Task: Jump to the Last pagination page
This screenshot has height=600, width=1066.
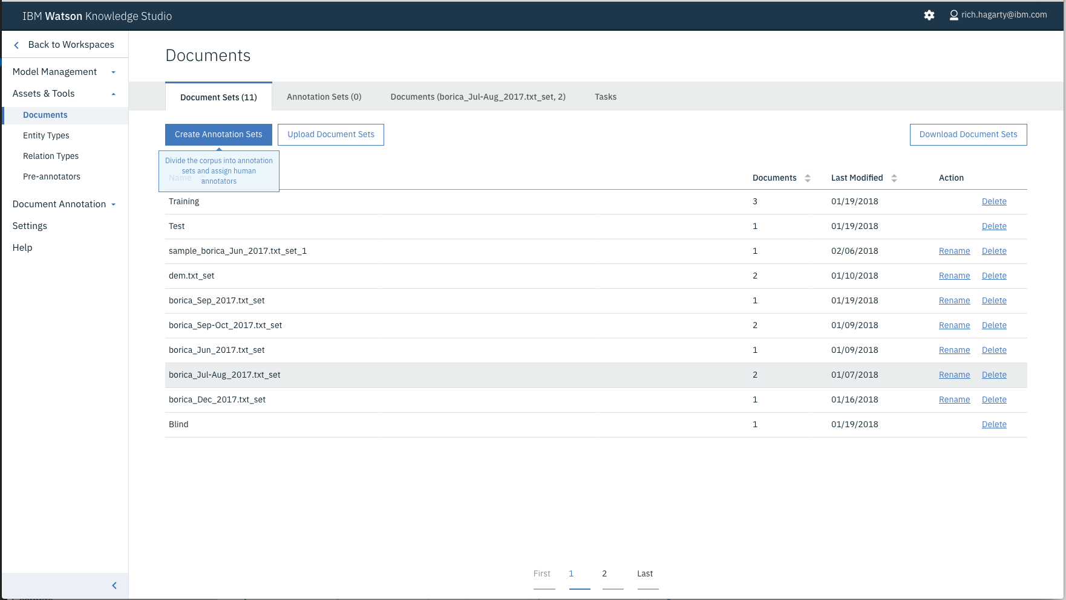Action: click(645, 574)
